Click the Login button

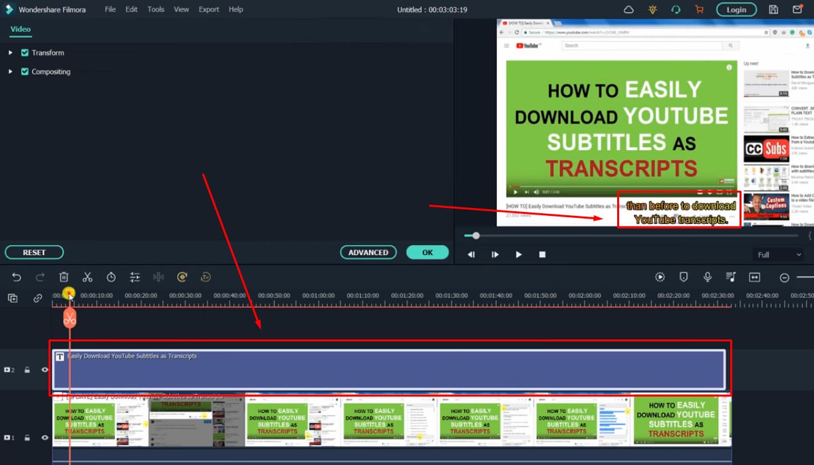736,9
